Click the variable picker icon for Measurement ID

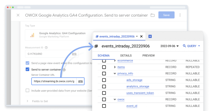[74, 54]
